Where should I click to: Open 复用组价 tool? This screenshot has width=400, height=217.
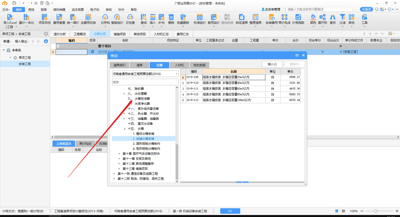coord(214,19)
